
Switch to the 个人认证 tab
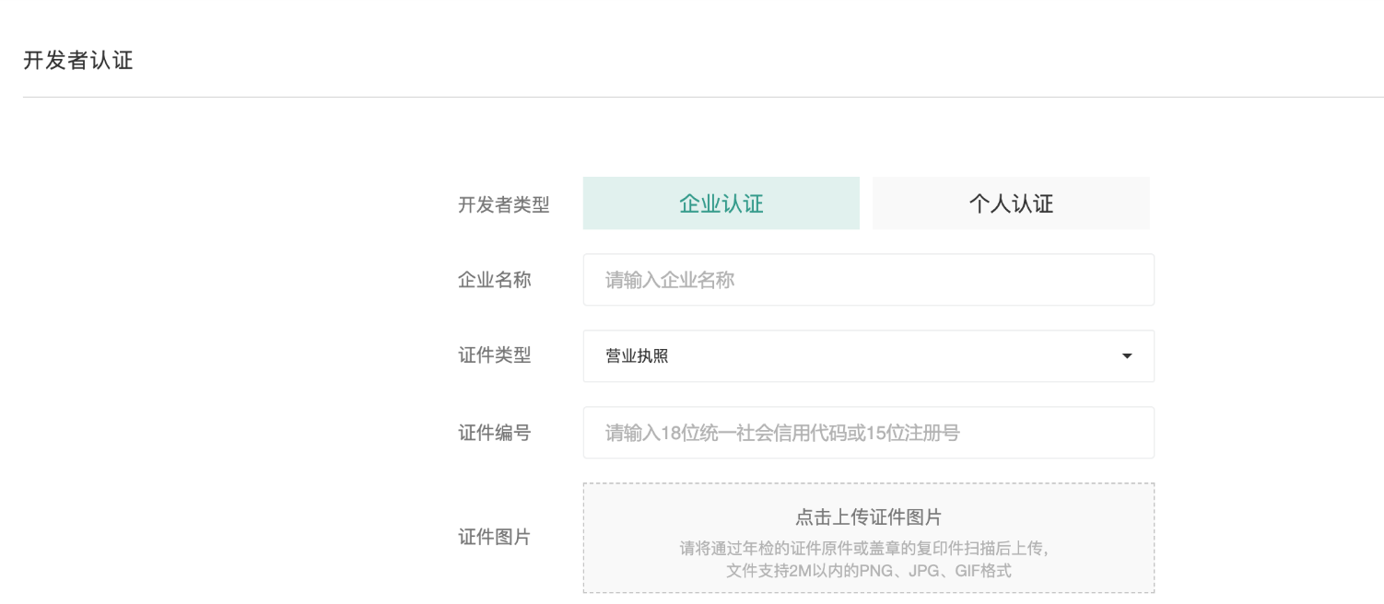point(1011,203)
